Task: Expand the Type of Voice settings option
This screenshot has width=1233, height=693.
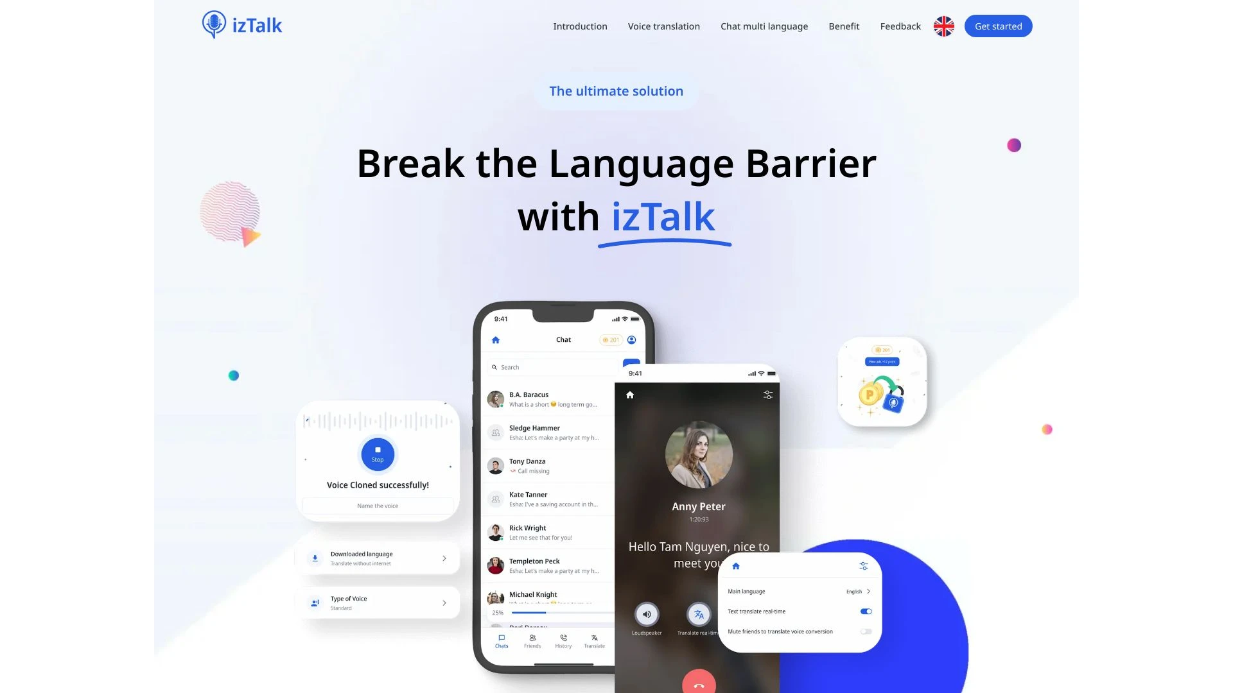Action: tap(444, 603)
